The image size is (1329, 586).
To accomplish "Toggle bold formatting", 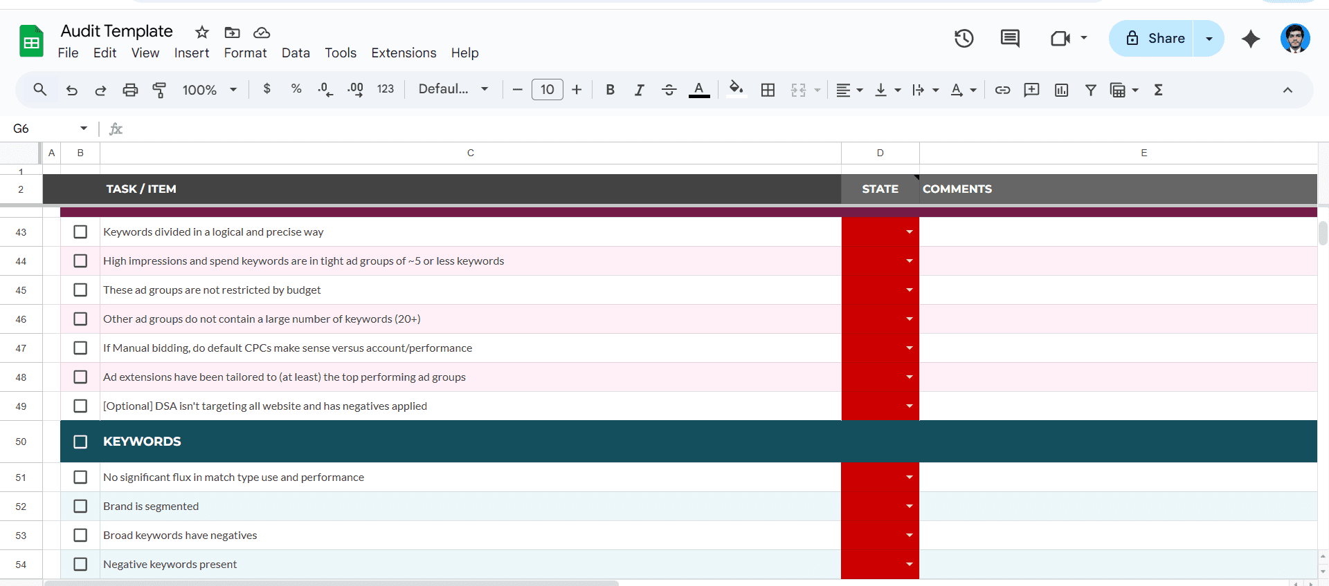I will coord(610,90).
